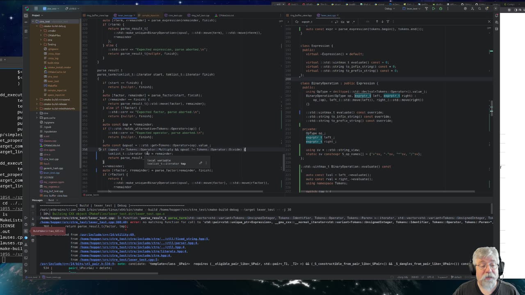Switch to ring_buf_test.cpp editor tab
525x295 pixels.
tap(200, 16)
